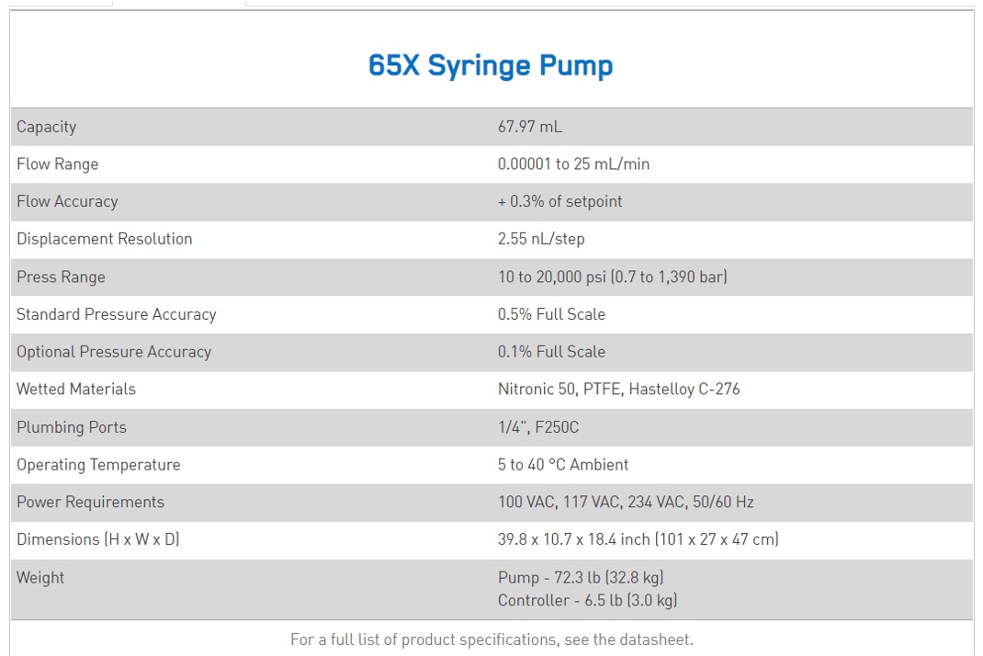Select the Flow Range label

[57, 164]
